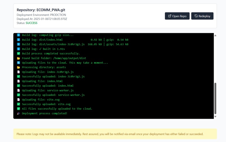The height and width of the screenshot is (142, 226).
Task: Click the 'Deployed At' timestamp text
Action: click(42, 19)
